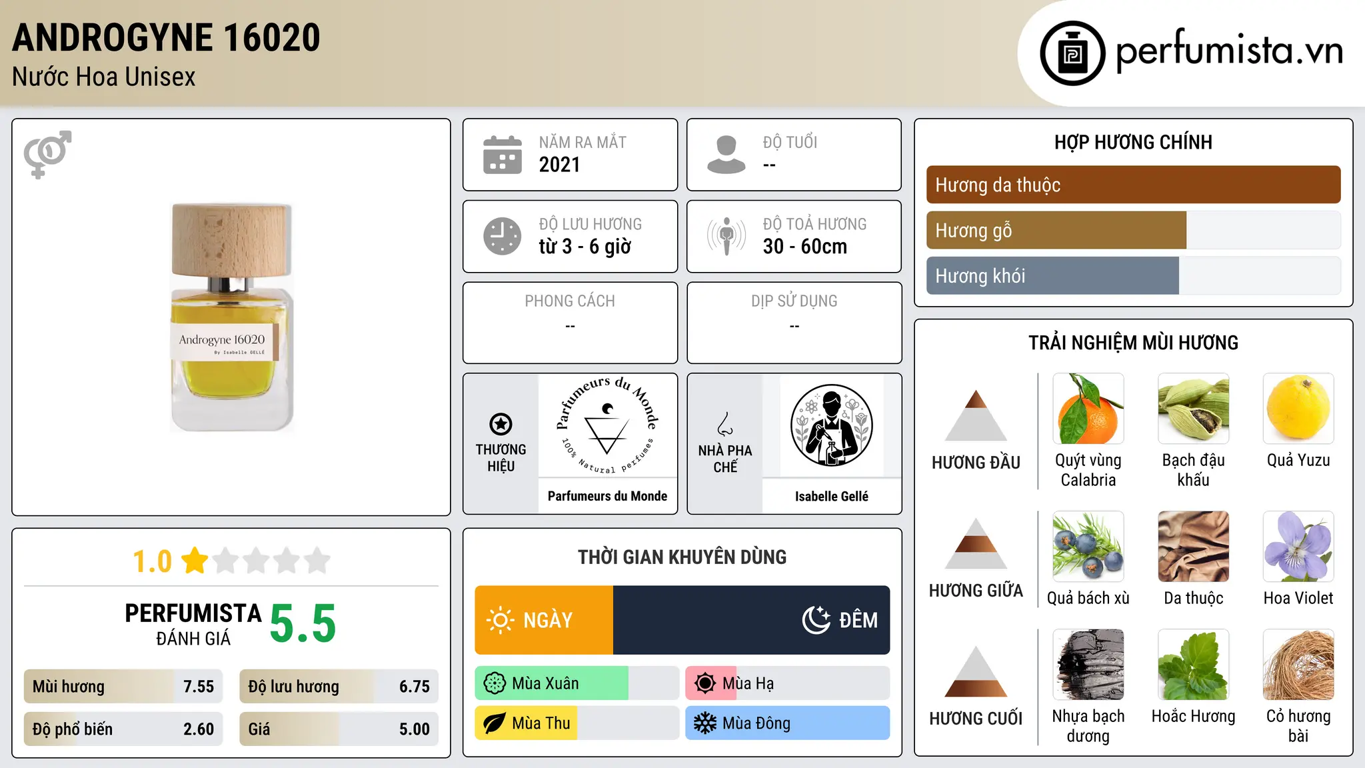
Task: Click the unisex gender symbol icon
Action: (47, 154)
